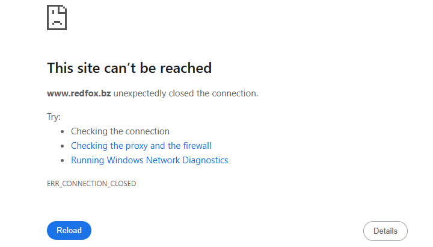Click the 'Try:' label

click(x=54, y=116)
